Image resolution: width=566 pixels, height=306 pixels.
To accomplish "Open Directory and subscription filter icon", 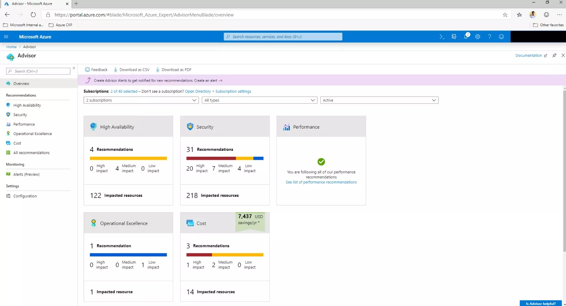I will click(454, 37).
